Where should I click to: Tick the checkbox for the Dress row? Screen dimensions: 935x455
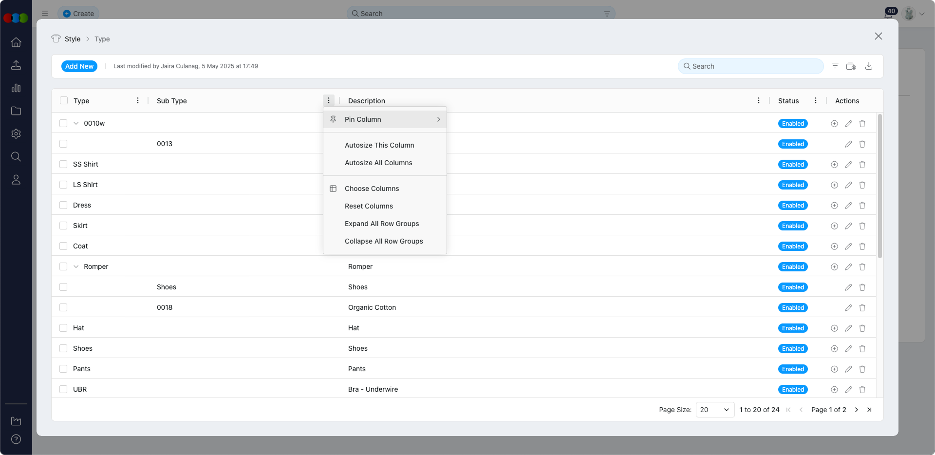[64, 205]
